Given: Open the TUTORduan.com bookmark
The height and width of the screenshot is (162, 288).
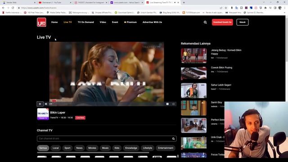Looking at the screenshot, I should click(x=191, y=13).
